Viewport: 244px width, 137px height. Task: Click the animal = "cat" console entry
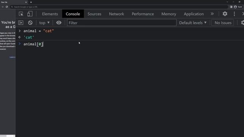(39, 31)
